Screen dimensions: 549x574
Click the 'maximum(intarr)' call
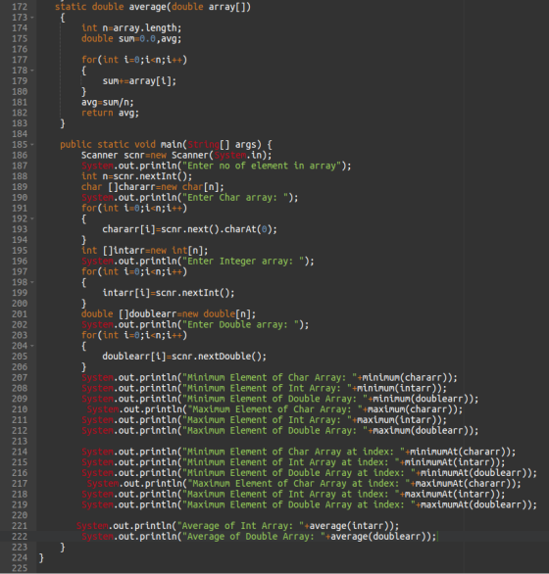(396, 420)
